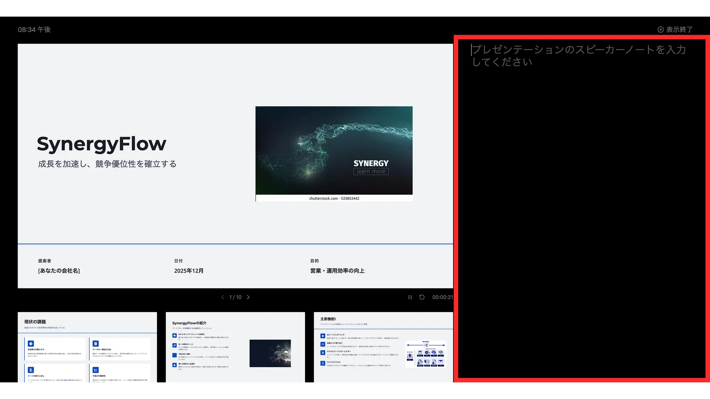This screenshot has width=710, height=399.
Task: Reset the elapsed timer with the circular arrow
Action: pyautogui.click(x=422, y=297)
